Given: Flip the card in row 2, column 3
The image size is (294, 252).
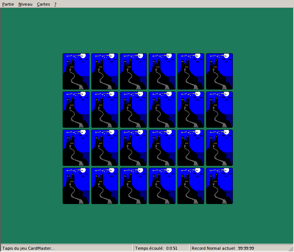Looking at the screenshot, I should pos(133,110).
